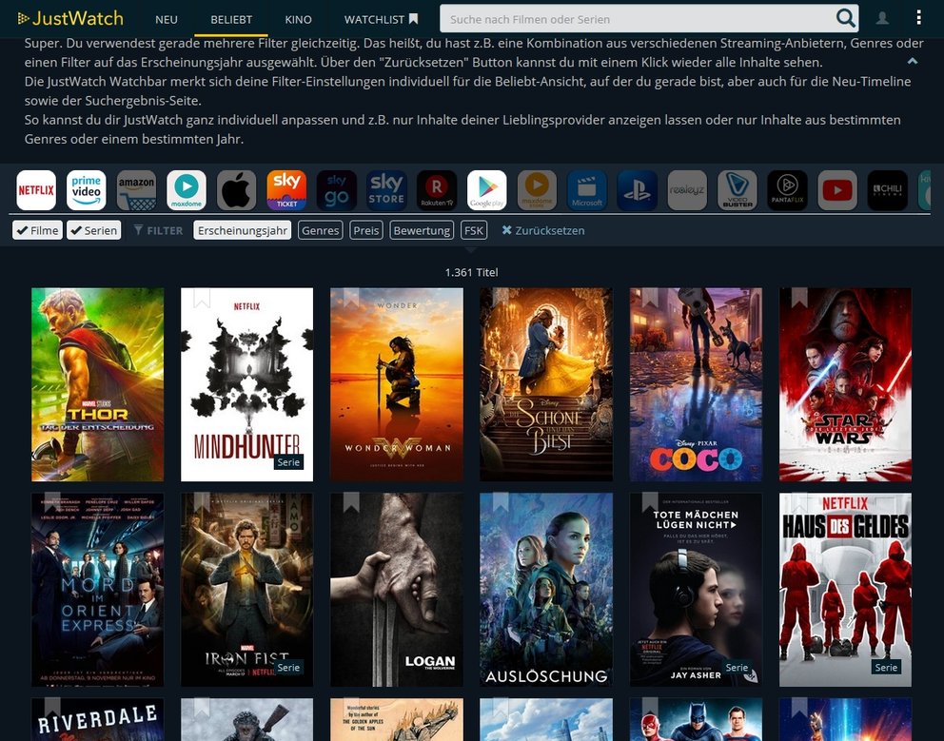Go to JustWatch home logo
This screenshot has width=944, height=741.
[70, 19]
